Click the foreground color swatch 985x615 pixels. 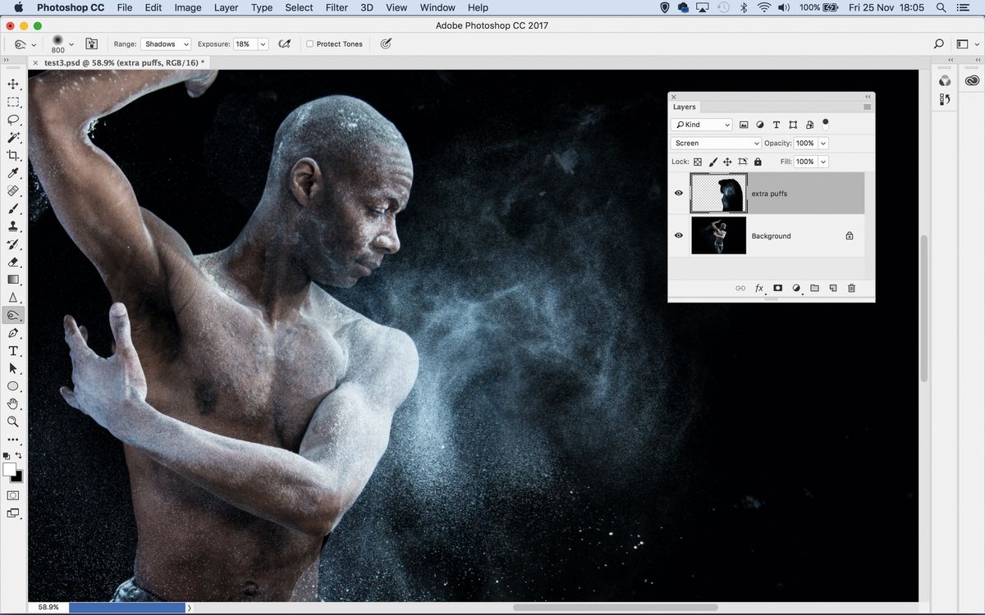[x=10, y=471]
